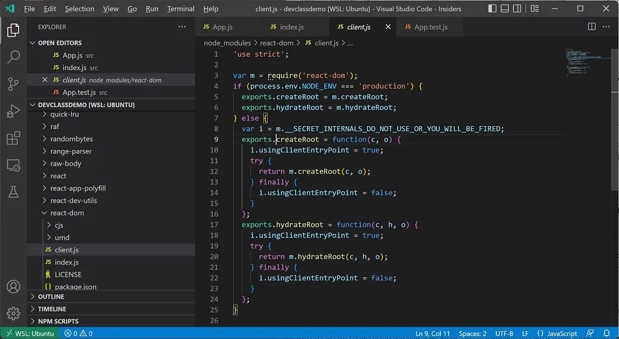Click Ln 9, Col 11 cursor position
619x339 pixels.
[x=432, y=333]
